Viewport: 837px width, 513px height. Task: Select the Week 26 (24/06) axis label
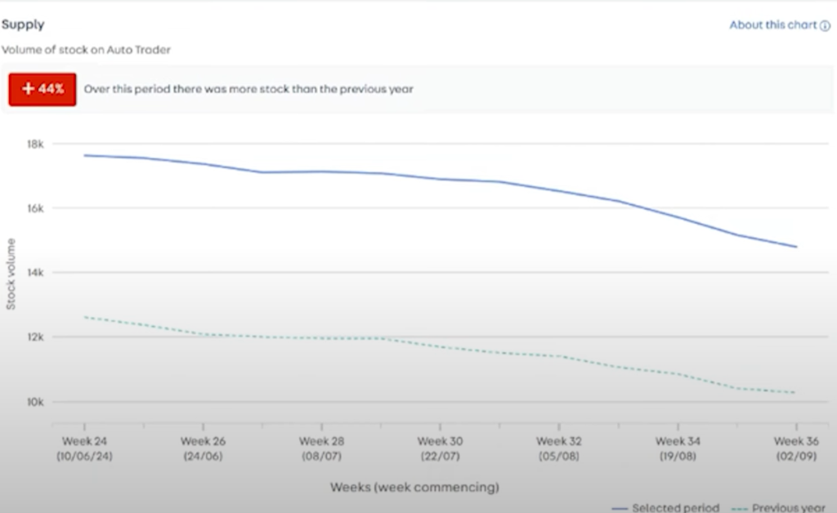(203, 448)
